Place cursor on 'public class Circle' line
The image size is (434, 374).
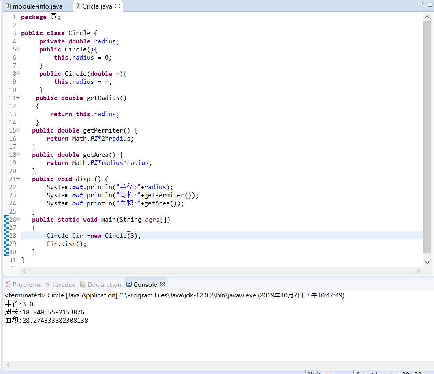(x=59, y=33)
